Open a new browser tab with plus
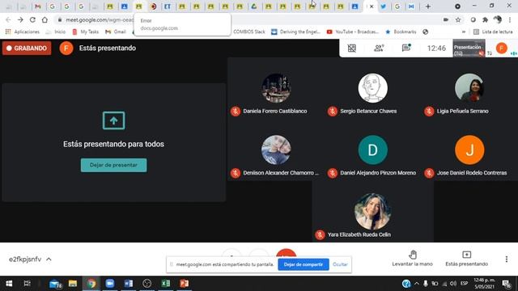518x291 pixels. (428, 6)
